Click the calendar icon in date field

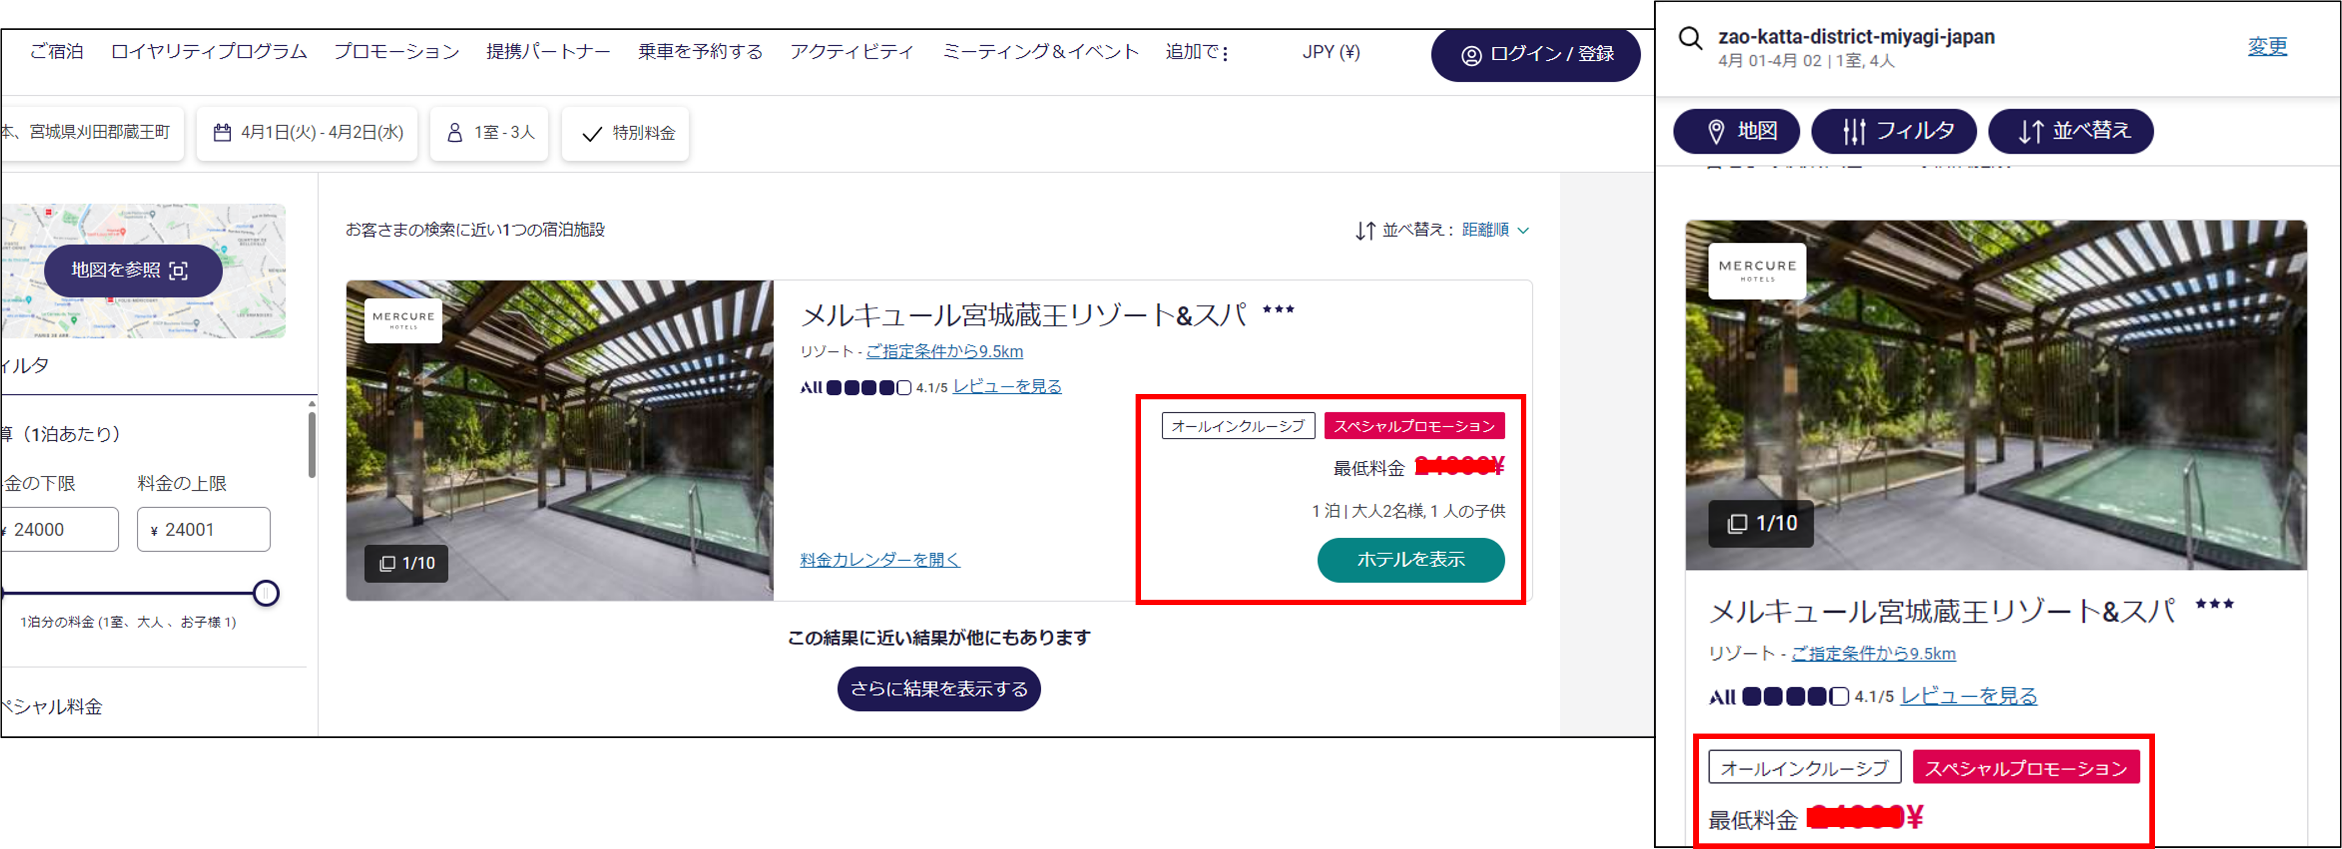tap(222, 133)
